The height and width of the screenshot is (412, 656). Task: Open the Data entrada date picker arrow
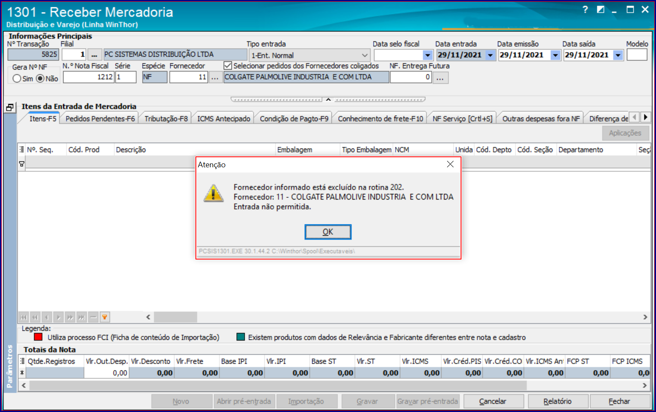pos(490,55)
